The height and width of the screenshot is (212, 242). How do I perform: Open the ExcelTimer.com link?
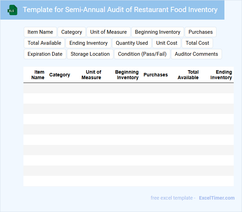click(217, 198)
